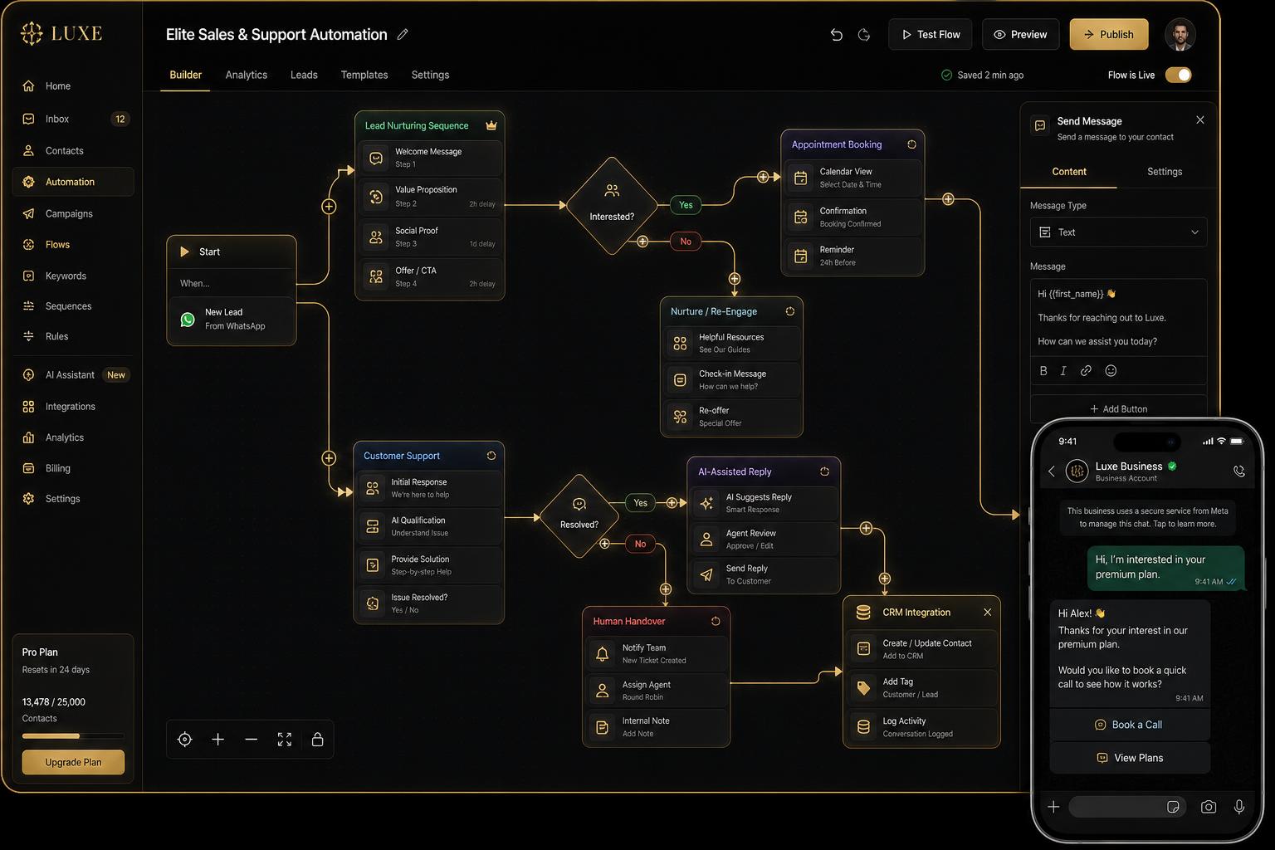Click the redo arrow icon
Viewport: 1275px width, 850px height.
(864, 35)
